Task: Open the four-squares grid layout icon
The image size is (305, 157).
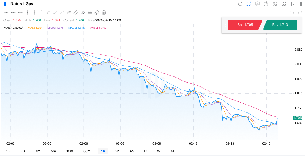Action: (x=284, y=4)
